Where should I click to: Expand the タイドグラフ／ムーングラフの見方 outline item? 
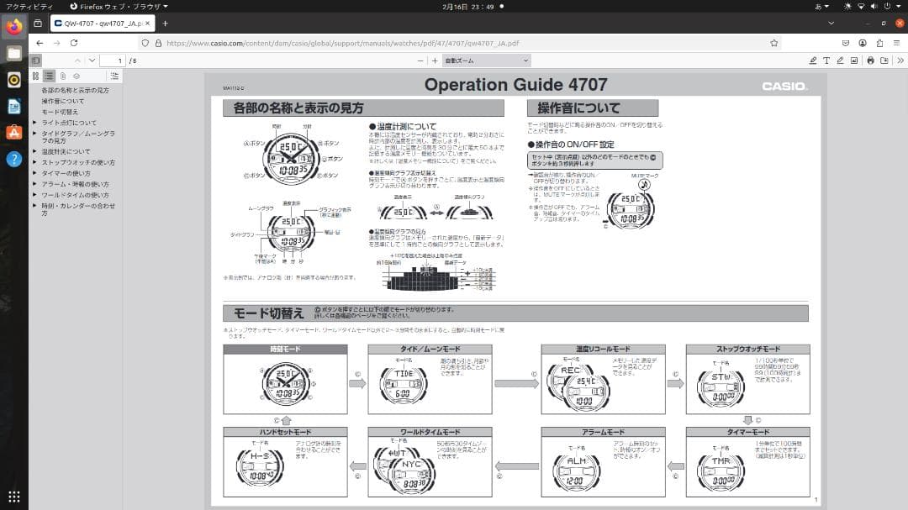34,134
